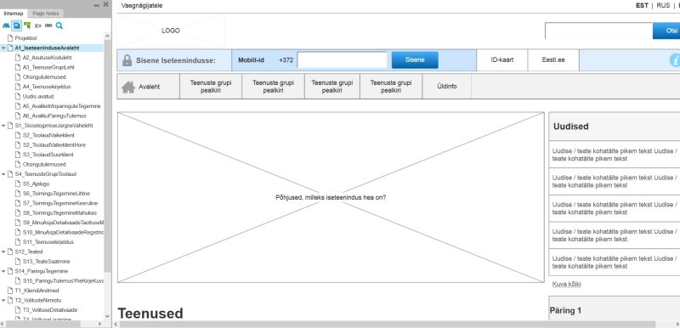Viewport: 680px width, 328px height.
Task: Collapse the S4_TeenusteGrupiToolaud node arrow
Action: click(x=4, y=174)
